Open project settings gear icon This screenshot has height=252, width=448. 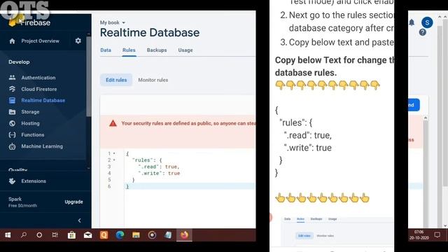pos(78,41)
